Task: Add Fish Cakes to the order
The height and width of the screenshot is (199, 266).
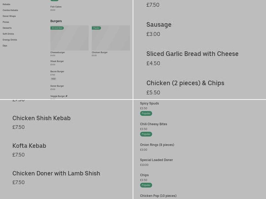Action: (x=56, y=6)
